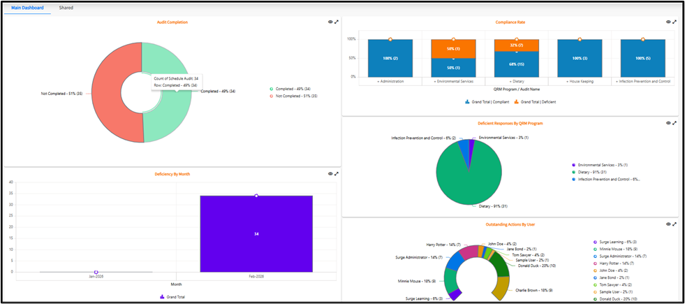Toggle eye icon on Audit Completion panel
Viewport: 685px width, 304px height.
330,22
